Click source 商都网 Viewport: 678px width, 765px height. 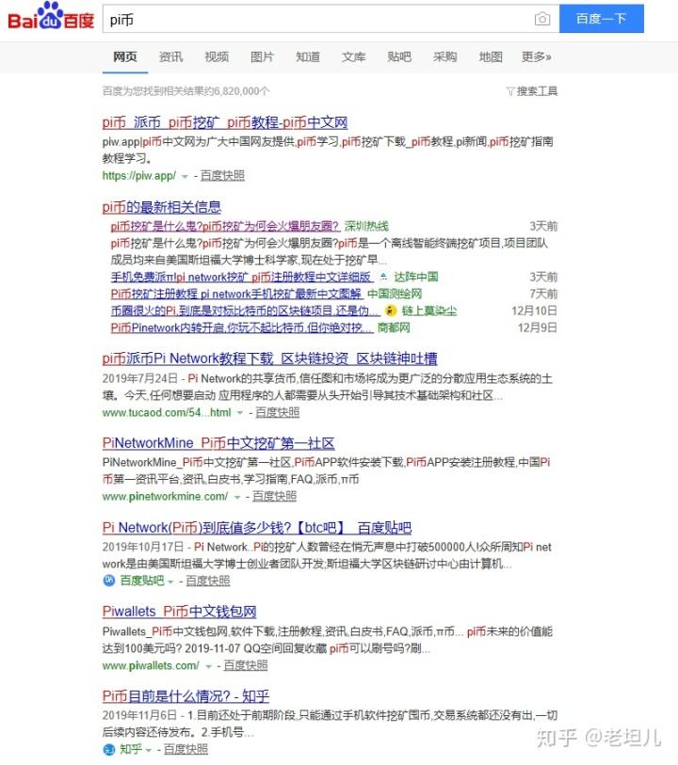[394, 327]
